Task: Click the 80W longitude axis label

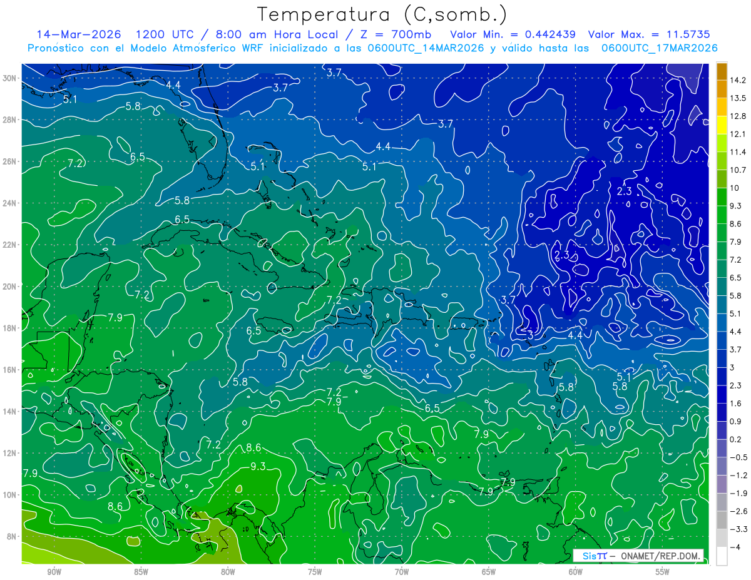Action: (x=228, y=572)
